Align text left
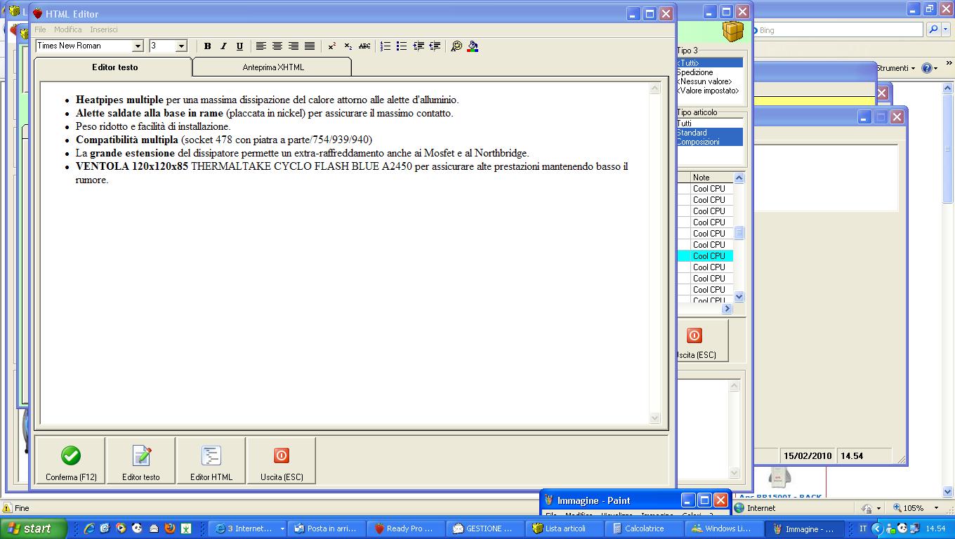This screenshot has width=955, height=539. 261,46
